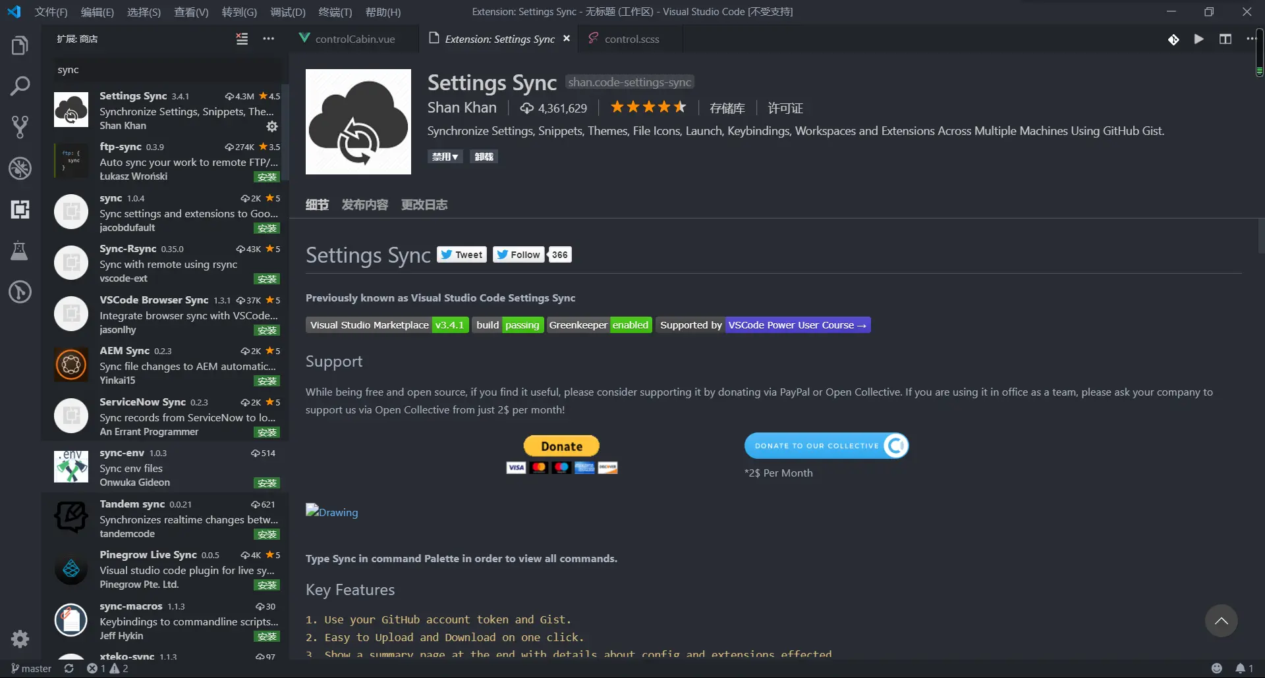Open the Manage gear at bottom left
Viewport: 1265px width, 678px height.
pos(20,639)
